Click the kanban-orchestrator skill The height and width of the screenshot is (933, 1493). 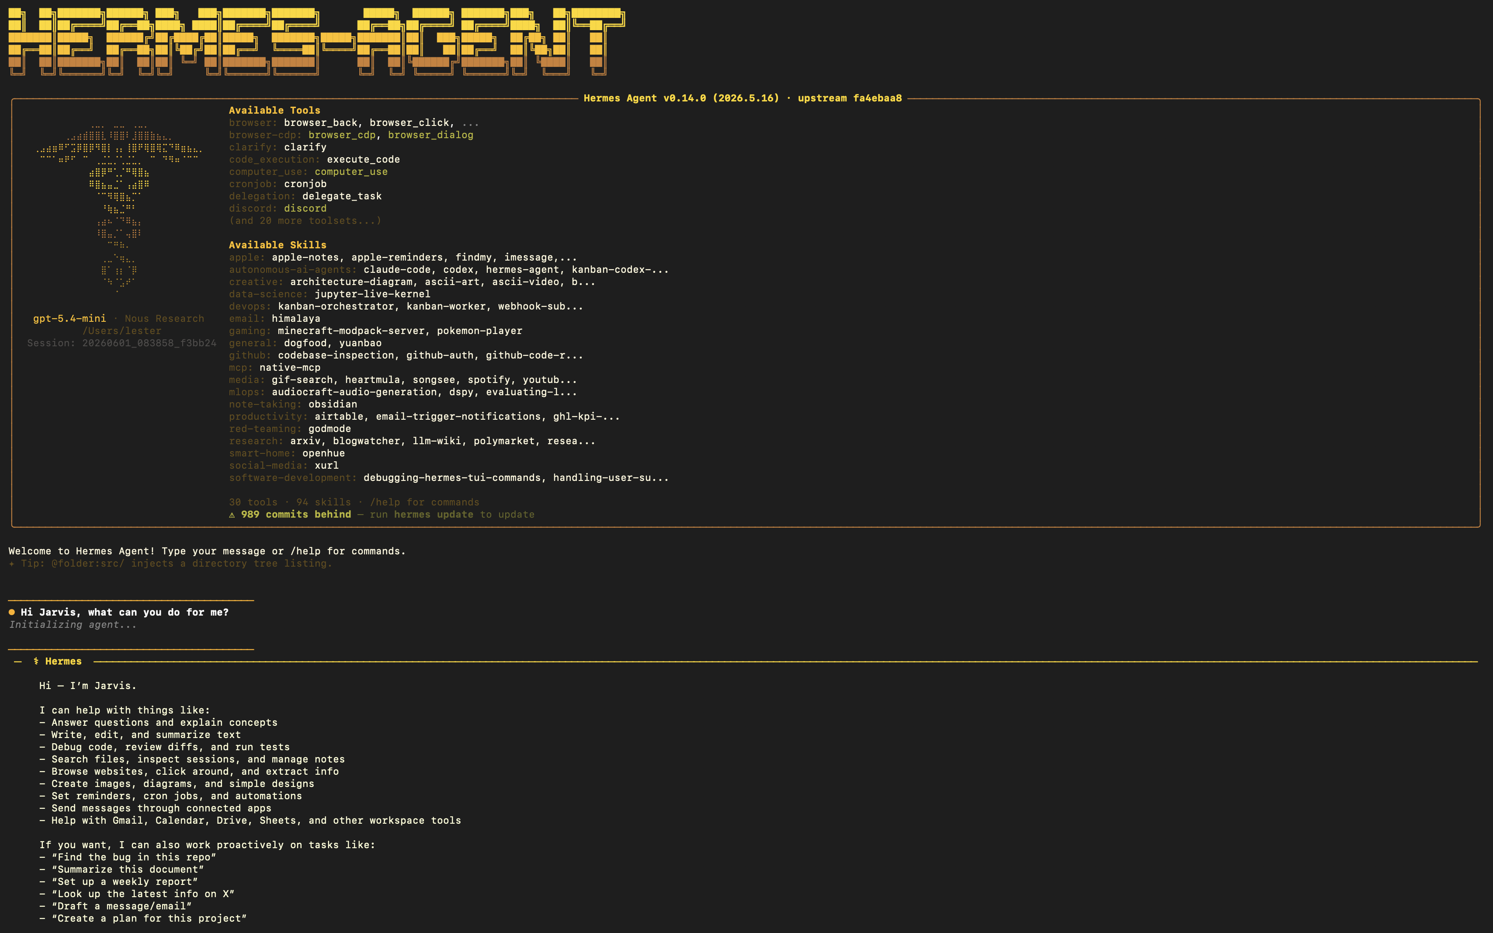[x=336, y=306]
